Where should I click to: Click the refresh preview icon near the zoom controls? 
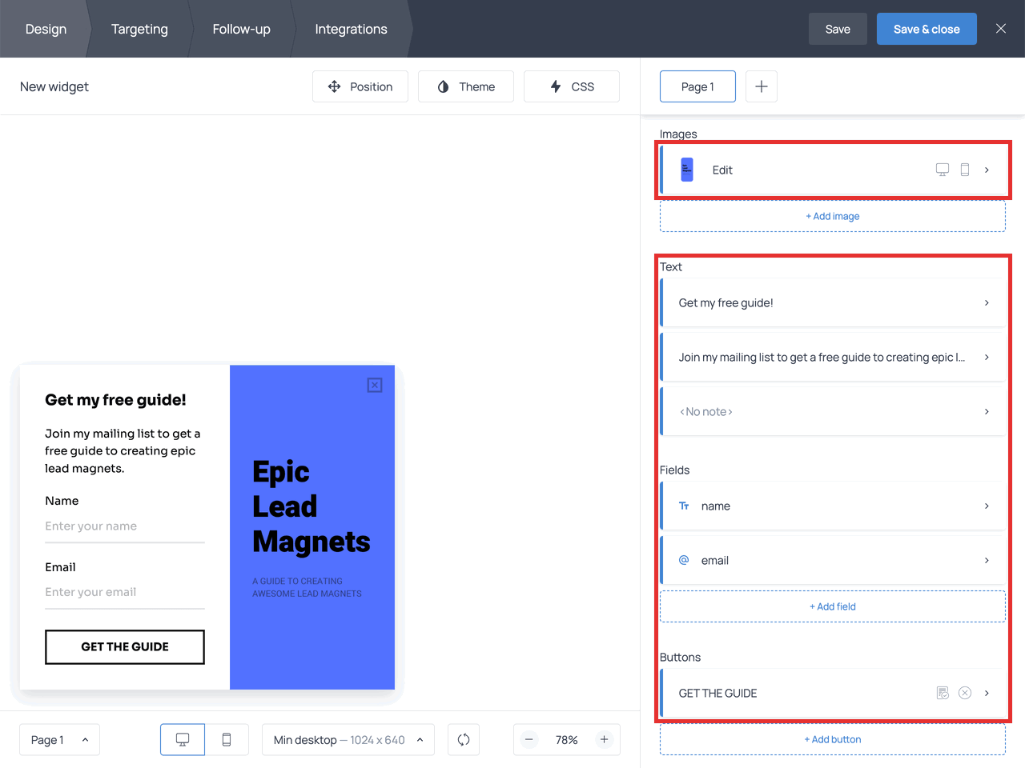(x=464, y=739)
